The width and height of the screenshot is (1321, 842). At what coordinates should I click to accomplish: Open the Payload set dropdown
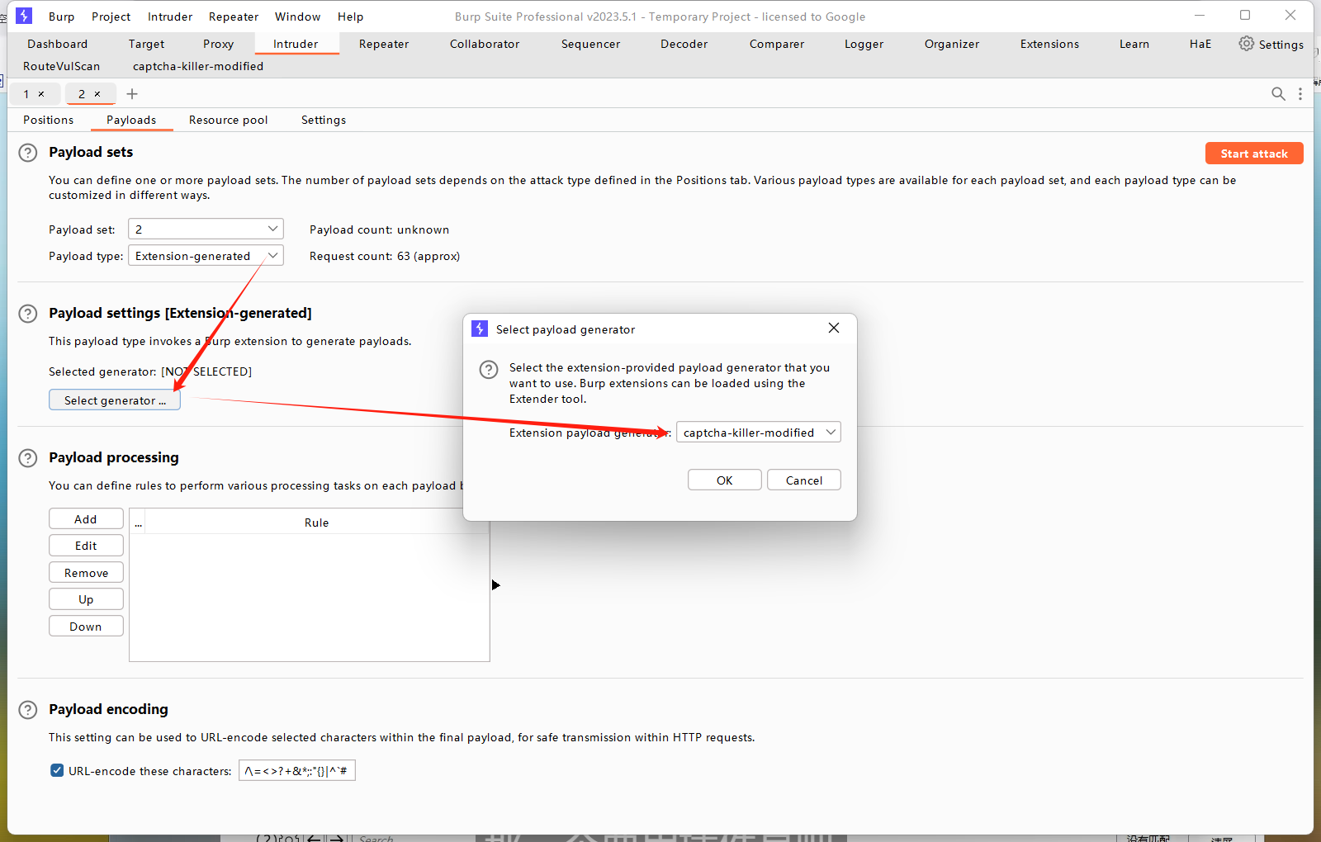pyautogui.click(x=206, y=229)
